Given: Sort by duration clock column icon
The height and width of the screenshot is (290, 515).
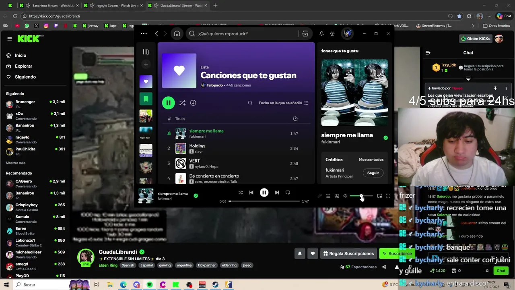Looking at the screenshot, I should (x=295, y=119).
